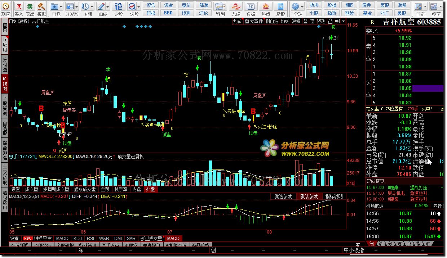This screenshot has width=447, height=258.
Task: Open the 全球 global markets globe icon
Action: coord(296,6)
